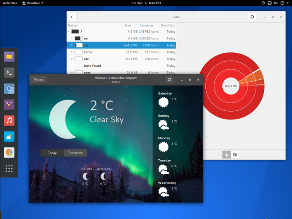This screenshot has width=292, height=219.
Task: Click the accessibility icon in top bar
Action: [x=263, y=3]
